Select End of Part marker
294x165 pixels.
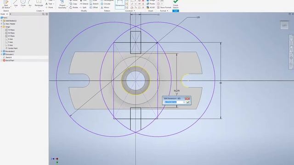(8, 60)
